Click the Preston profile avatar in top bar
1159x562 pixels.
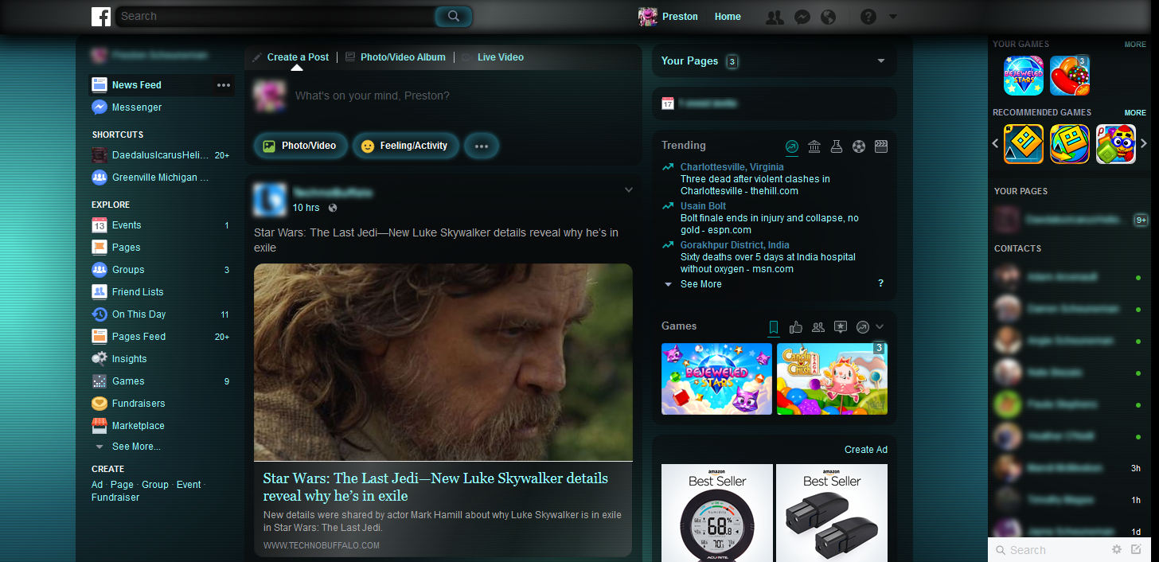[648, 17]
